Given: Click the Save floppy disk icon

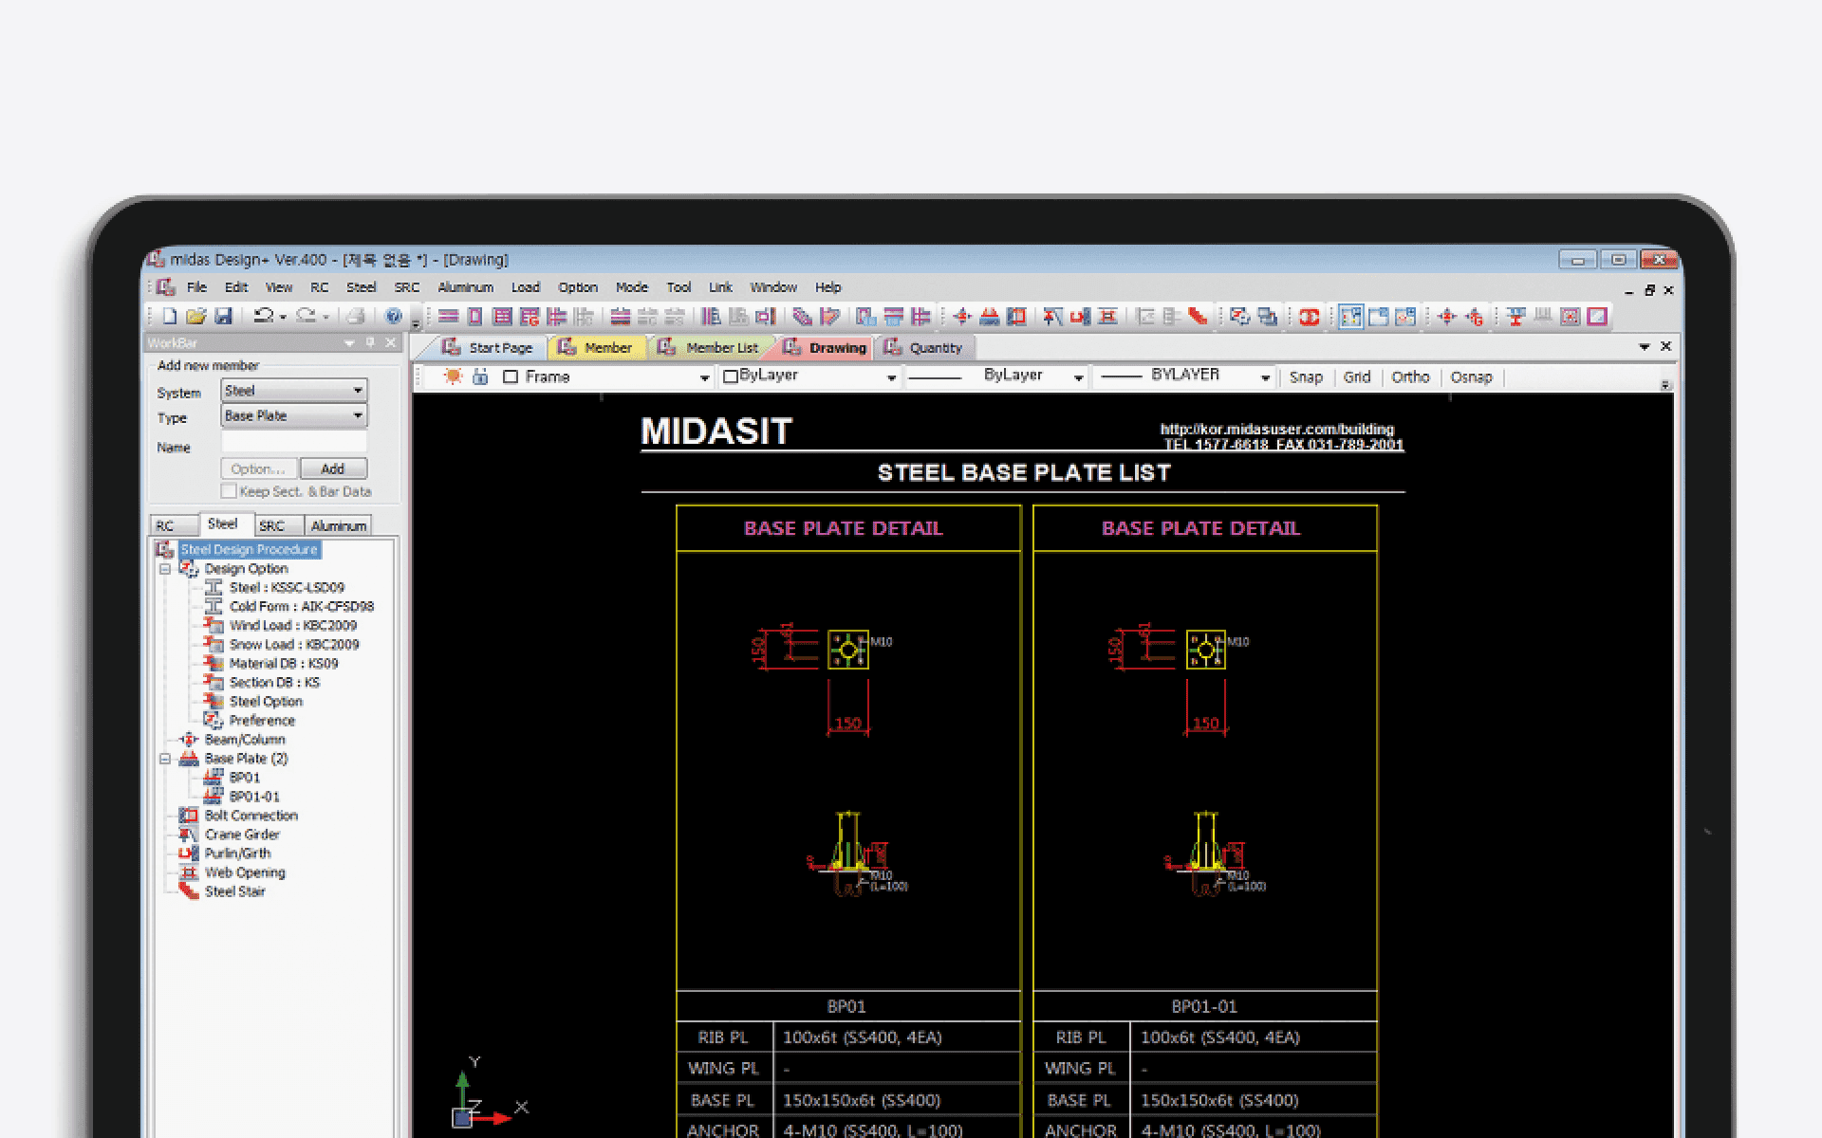Looking at the screenshot, I should pos(223,316).
